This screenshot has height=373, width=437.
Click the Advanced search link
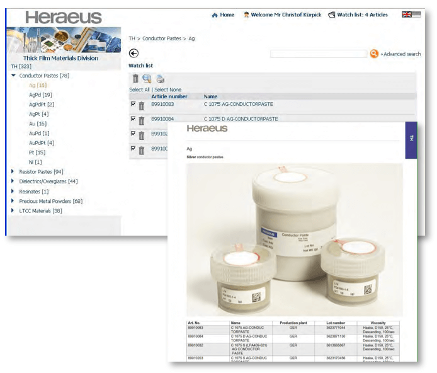coord(402,54)
